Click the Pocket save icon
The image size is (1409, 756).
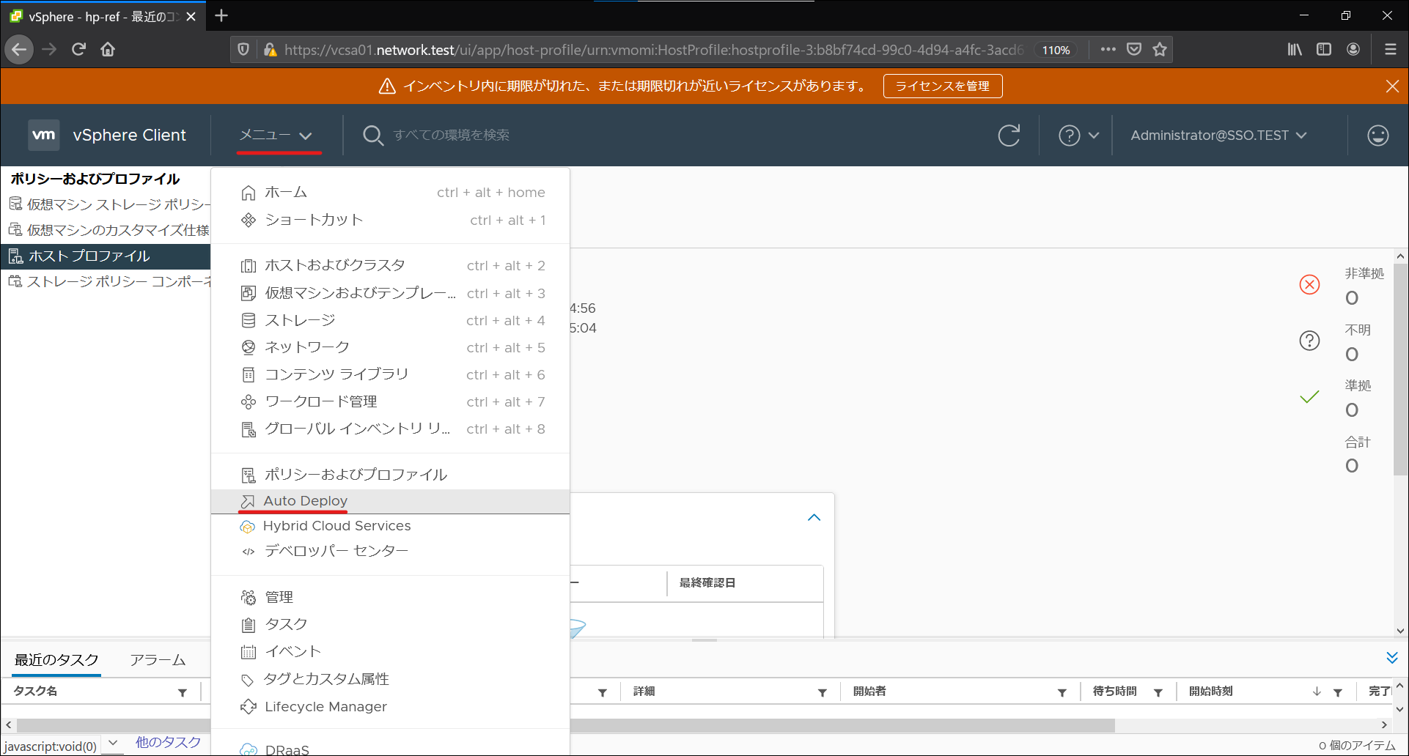coord(1134,49)
